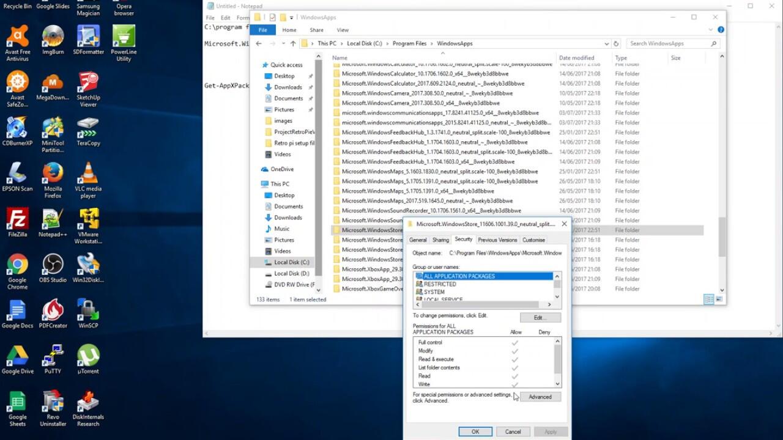The image size is (783, 440).
Task: Open address bar history dropdown
Action: (x=606, y=43)
